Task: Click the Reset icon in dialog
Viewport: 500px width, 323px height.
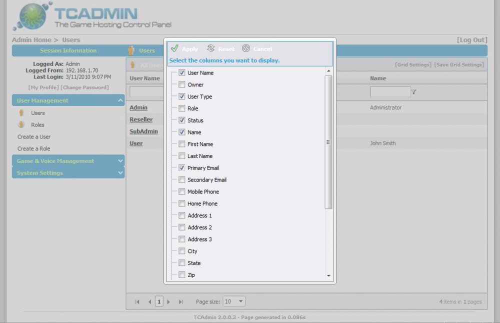Action: [211, 48]
